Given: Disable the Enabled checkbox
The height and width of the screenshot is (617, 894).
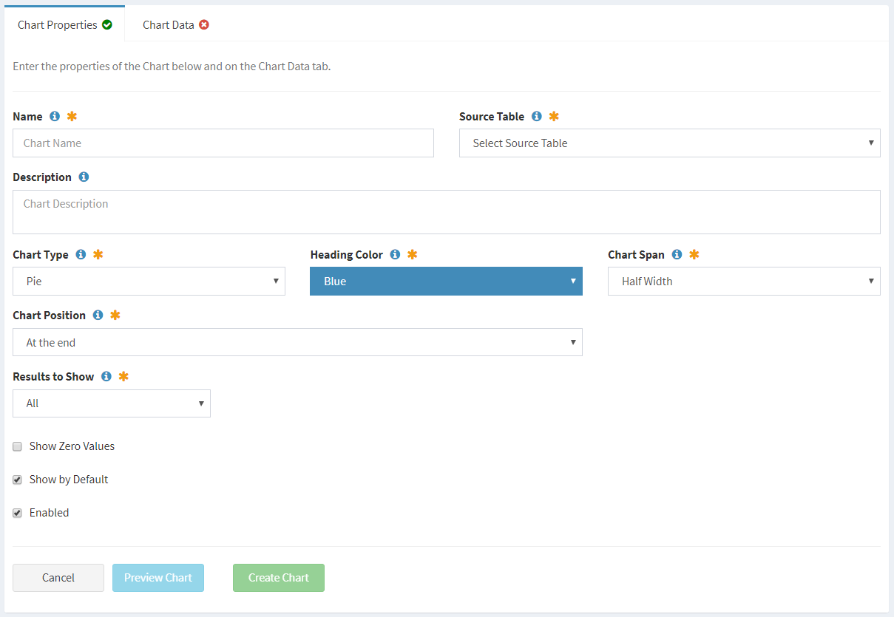Looking at the screenshot, I should click(x=17, y=513).
